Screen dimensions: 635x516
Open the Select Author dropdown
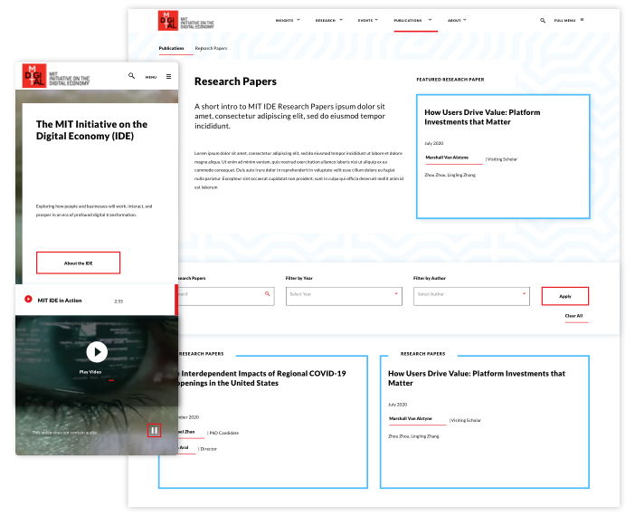point(471,296)
